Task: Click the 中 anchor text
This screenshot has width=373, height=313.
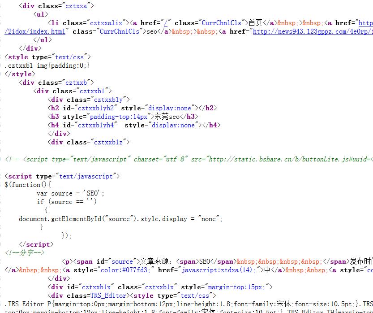Action: (x=267, y=270)
